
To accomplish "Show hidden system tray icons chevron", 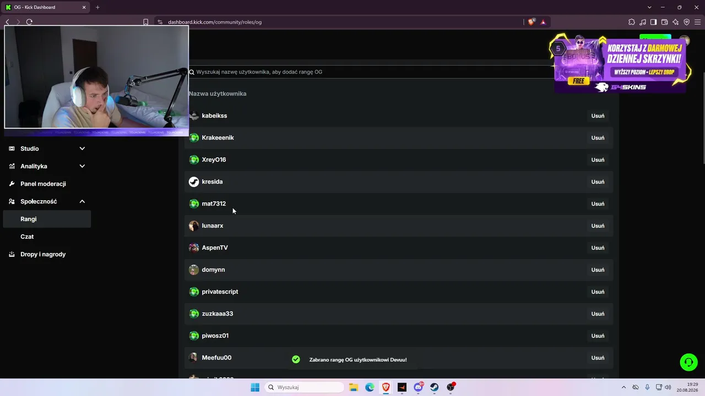I will (x=623, y=387).
